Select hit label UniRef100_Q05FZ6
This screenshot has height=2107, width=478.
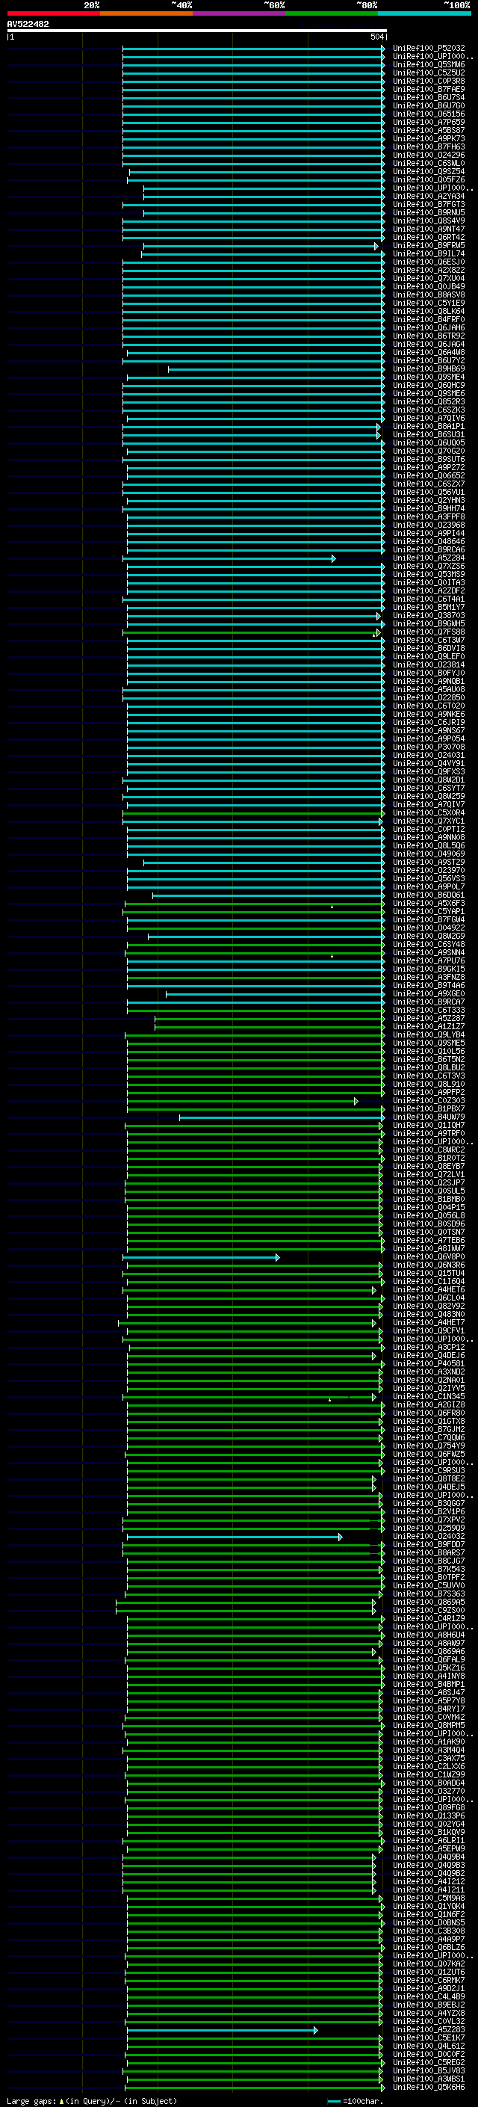(x=429, y=180)
